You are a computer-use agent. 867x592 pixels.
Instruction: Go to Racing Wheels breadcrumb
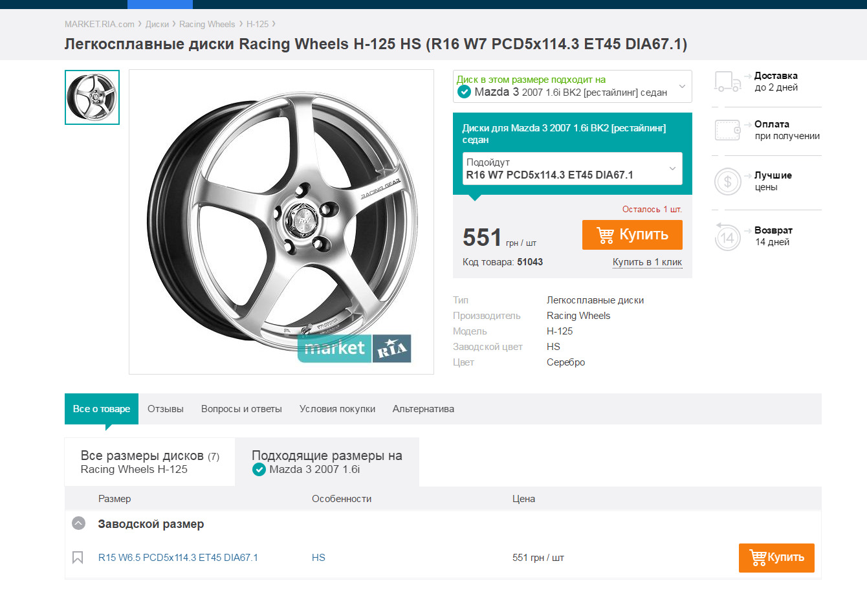coord(207,24)
